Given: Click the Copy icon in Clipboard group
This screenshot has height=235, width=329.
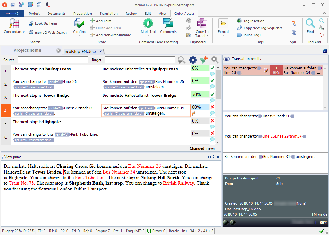Looking at the screenshot, I should click(x=189, y=21).
